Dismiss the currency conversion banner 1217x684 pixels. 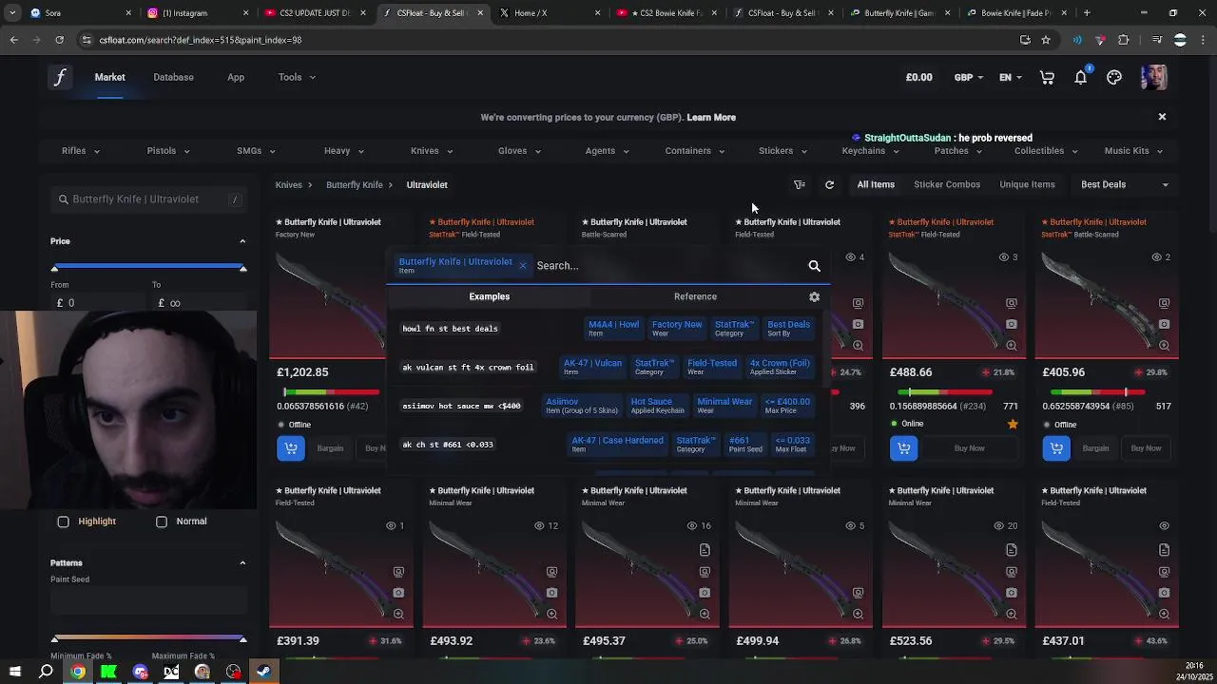pyautogui.click(x=1162, y=117)
